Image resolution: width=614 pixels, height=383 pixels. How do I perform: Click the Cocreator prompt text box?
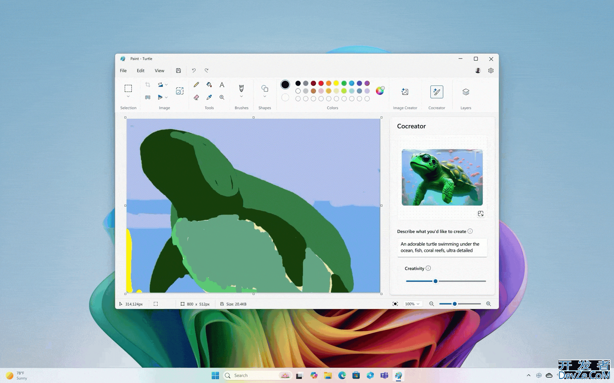coord(442,247)
